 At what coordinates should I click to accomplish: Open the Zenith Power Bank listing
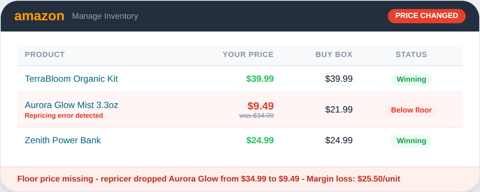coord(63,140)
